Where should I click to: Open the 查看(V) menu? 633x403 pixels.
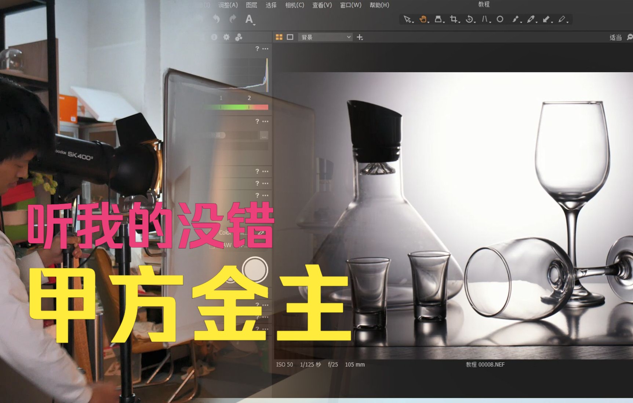(x=322, y=5)
